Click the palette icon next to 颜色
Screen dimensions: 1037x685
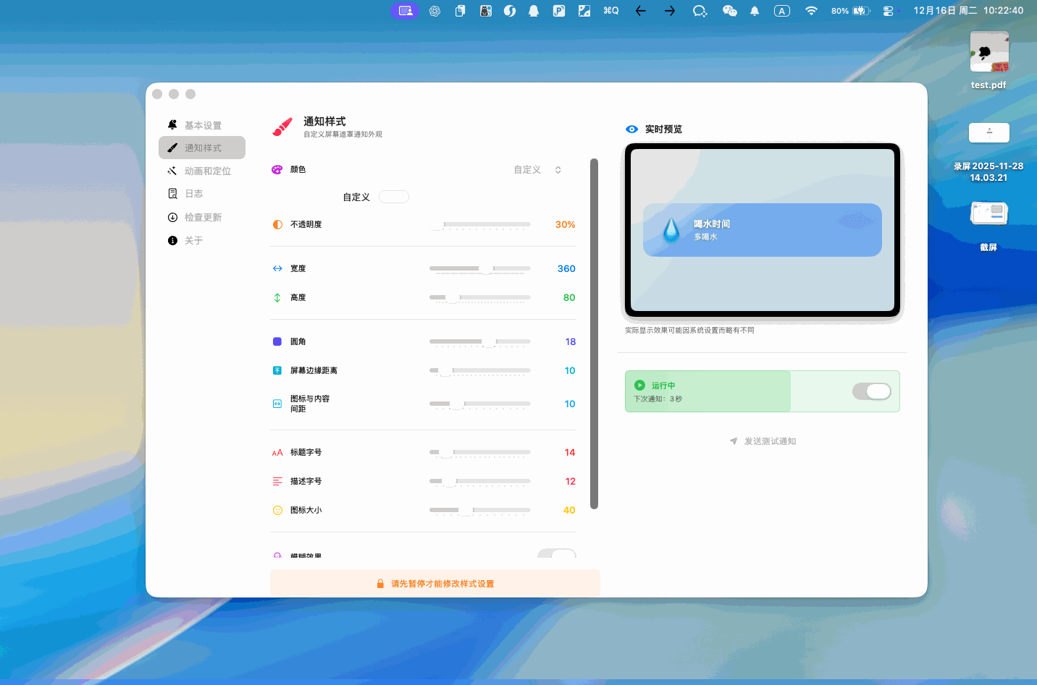(x=277, y=169)
